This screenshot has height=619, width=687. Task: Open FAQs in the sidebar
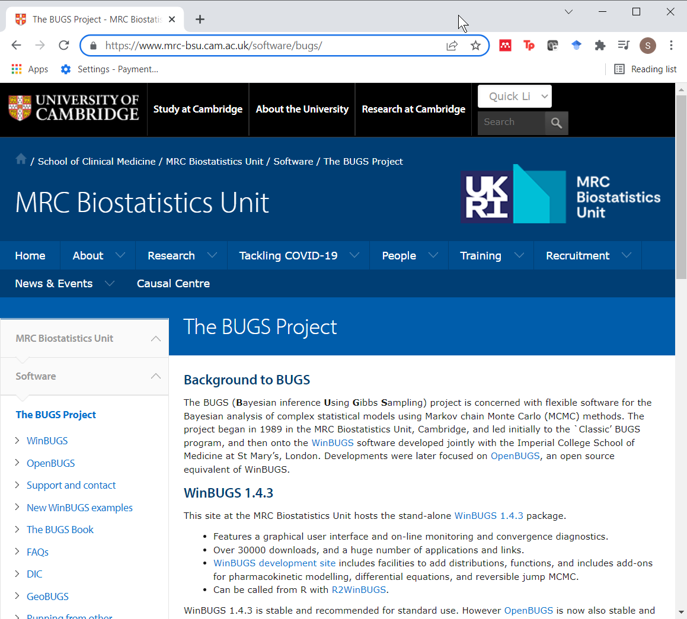(37, 552)
